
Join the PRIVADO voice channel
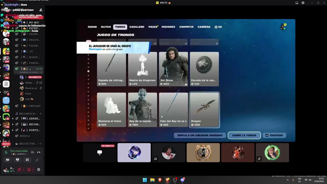click(28, 106)
